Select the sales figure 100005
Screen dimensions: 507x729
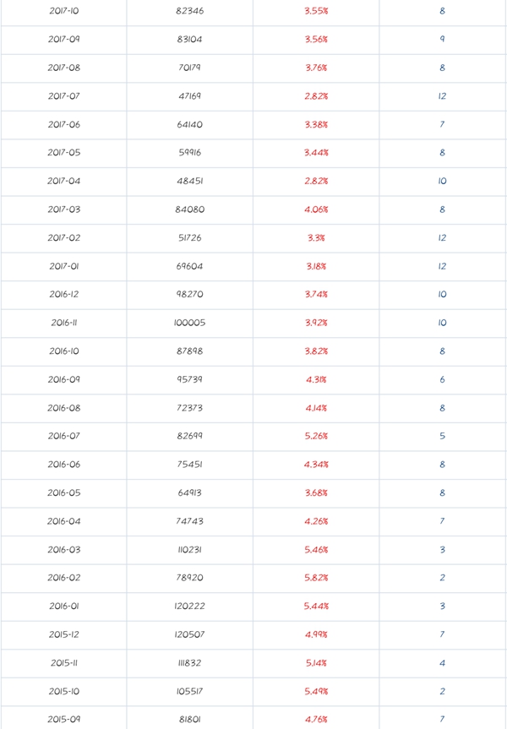[189, 323]
